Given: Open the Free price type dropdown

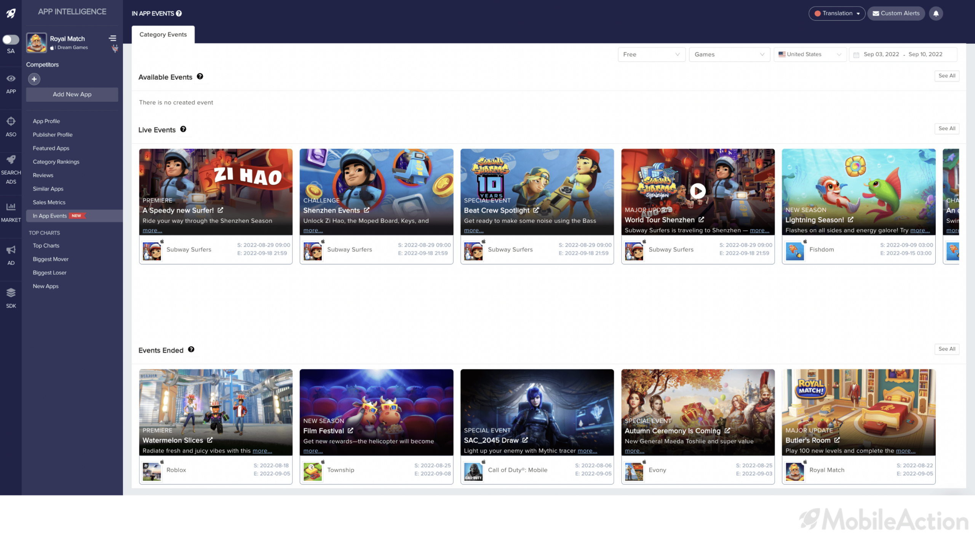Looking at the screenshot, I should (651, 54).
